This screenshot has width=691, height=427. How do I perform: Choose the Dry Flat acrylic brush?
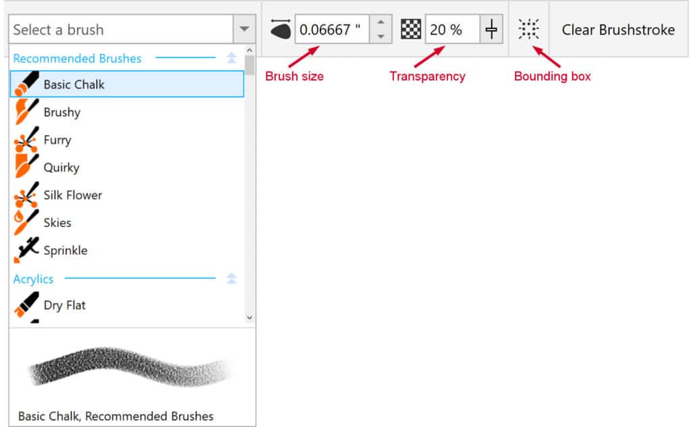pyautogui.click(x=65, y=305)
